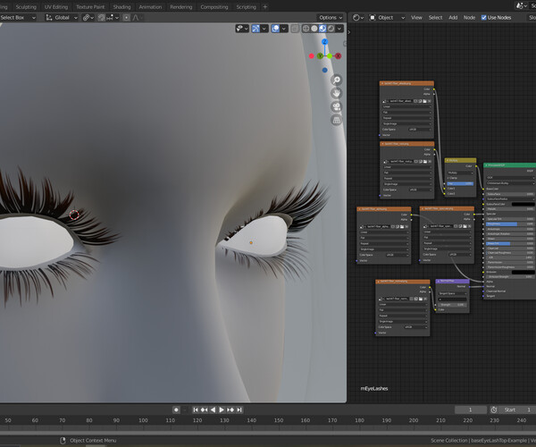Switch viewport to material preview shading
Screen dimensions: 536x447
322,29
